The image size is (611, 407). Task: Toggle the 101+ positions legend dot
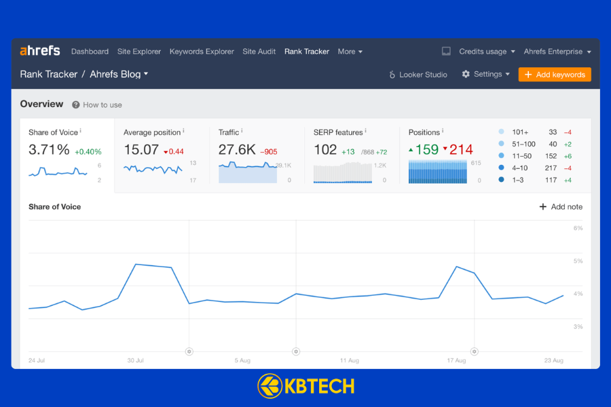click(x=500, y=132)
